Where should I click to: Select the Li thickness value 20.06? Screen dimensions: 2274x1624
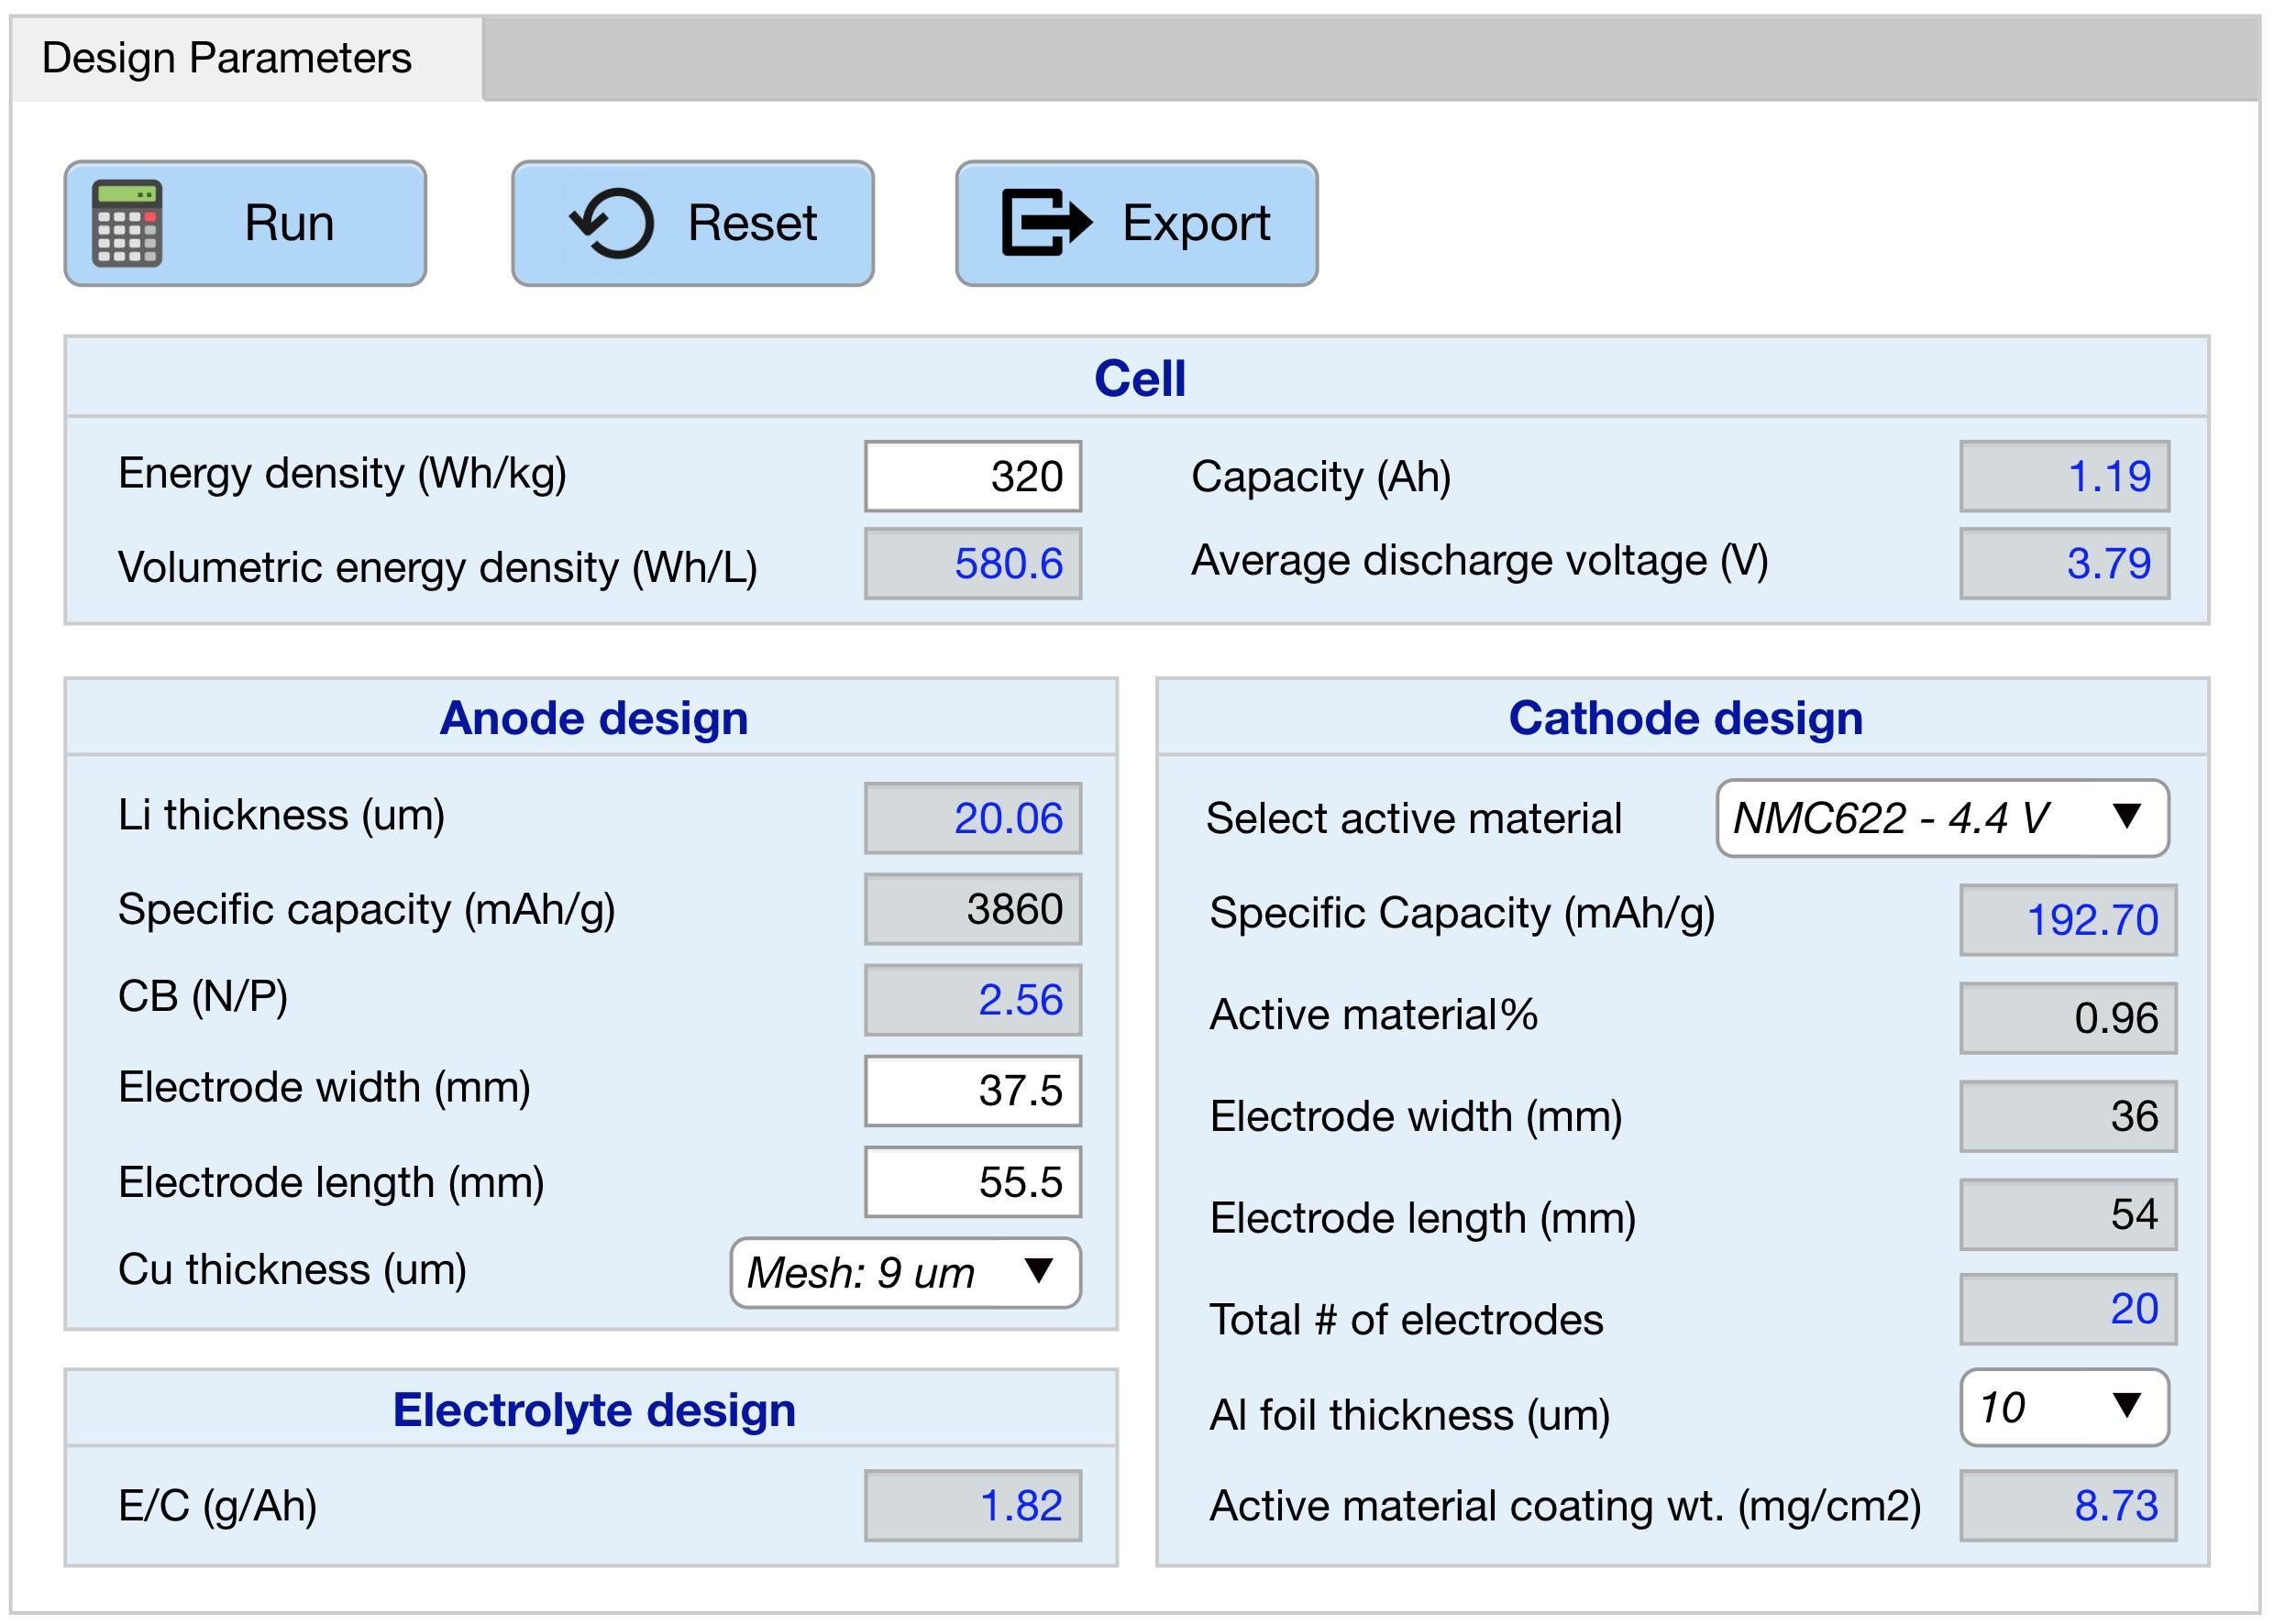(x=973, y=818)
